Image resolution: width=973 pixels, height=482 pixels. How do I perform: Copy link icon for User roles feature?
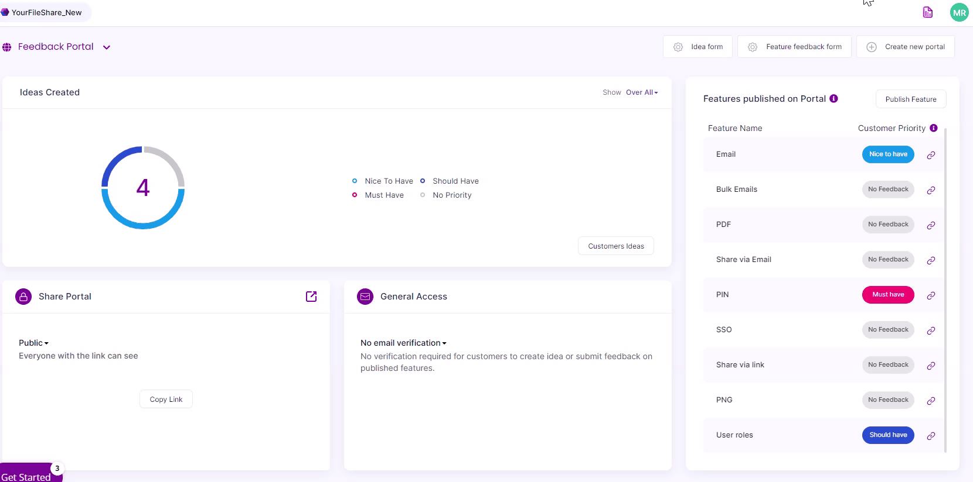click(931, 436)
